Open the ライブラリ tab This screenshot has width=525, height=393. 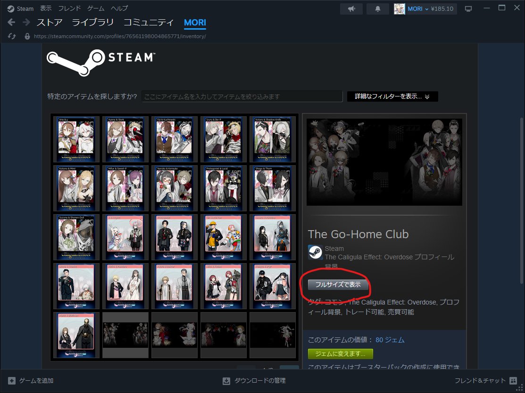[93, 23]
